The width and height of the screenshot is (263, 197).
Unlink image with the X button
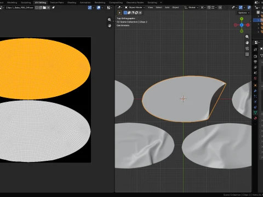coord(48,8)
